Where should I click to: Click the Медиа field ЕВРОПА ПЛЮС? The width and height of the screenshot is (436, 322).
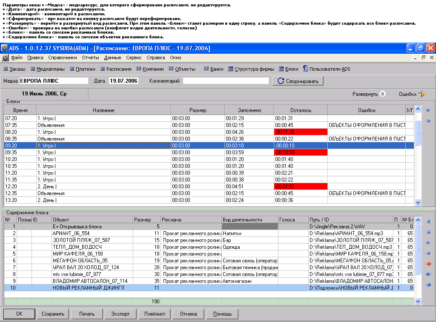pyautogui.click(x=54, y=81)
